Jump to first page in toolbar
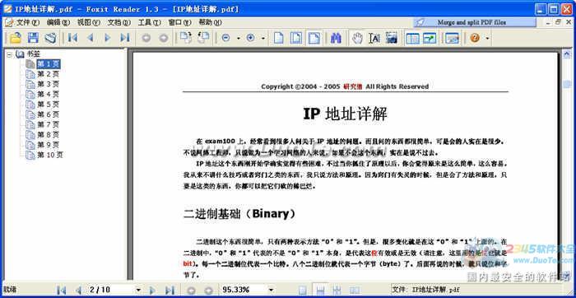This screenshot has height=298, width=576. pos(72,38)
